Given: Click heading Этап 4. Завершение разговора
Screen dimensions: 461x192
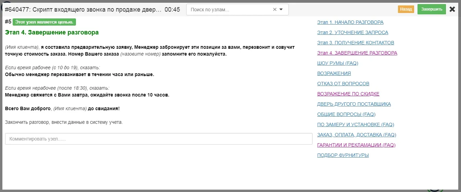Looking at the screenshot, I should point(52,32).
